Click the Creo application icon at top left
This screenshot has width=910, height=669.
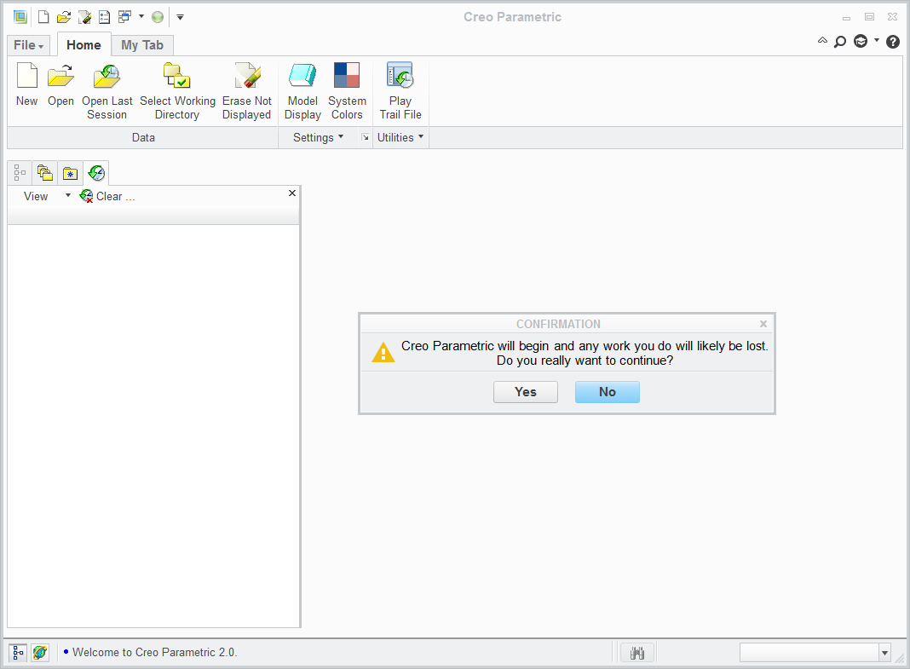[x=20, y=17]
